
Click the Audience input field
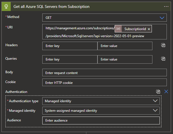coord(101,120)
